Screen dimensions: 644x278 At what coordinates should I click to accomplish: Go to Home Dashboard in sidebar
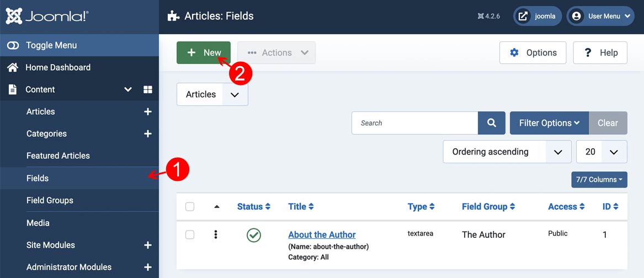(57, 67)
